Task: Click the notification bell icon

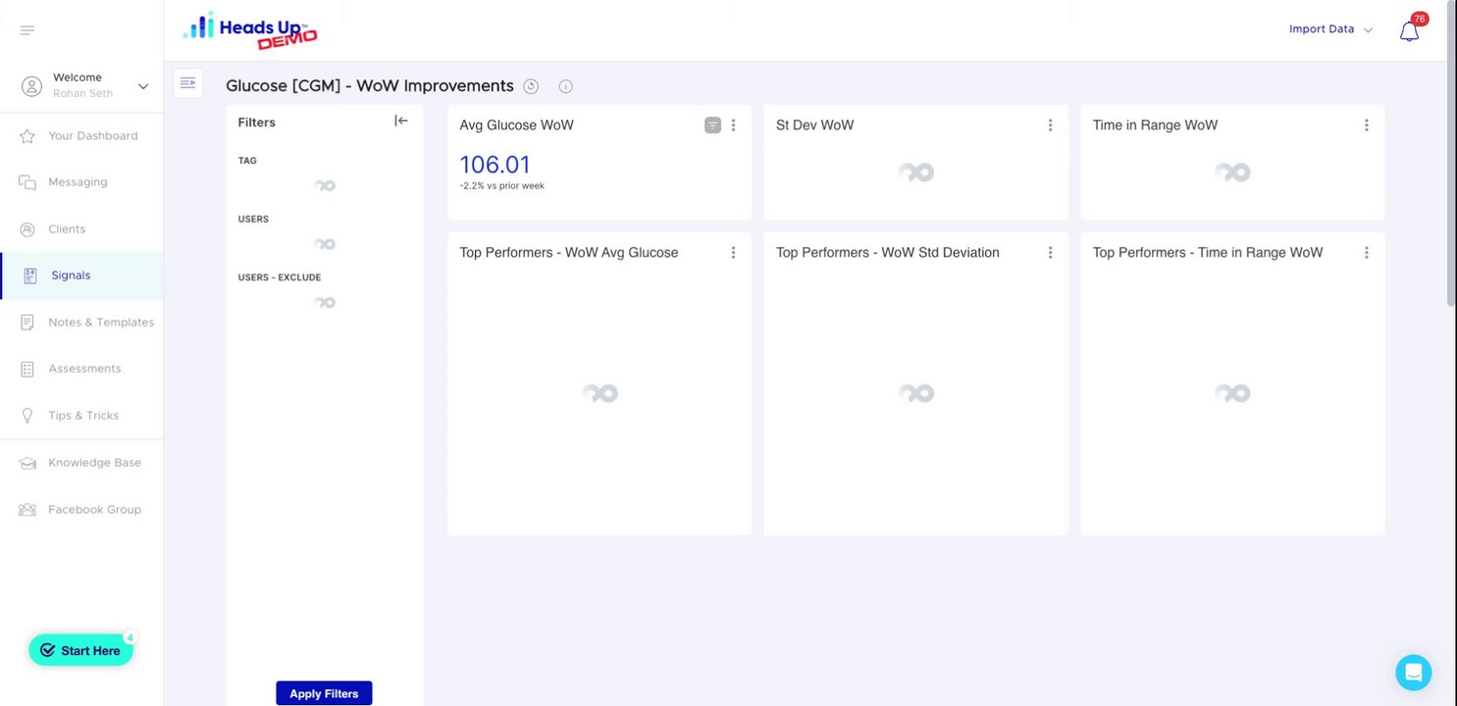Action: click(1409, 31)
